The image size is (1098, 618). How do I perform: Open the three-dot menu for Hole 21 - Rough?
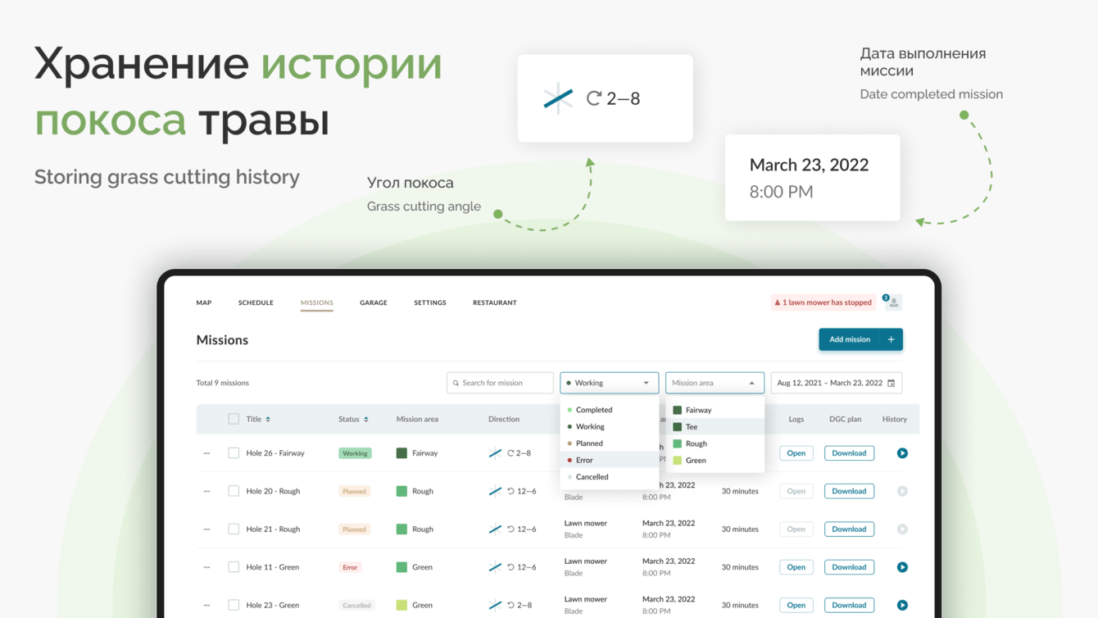(x=206, y=529)
